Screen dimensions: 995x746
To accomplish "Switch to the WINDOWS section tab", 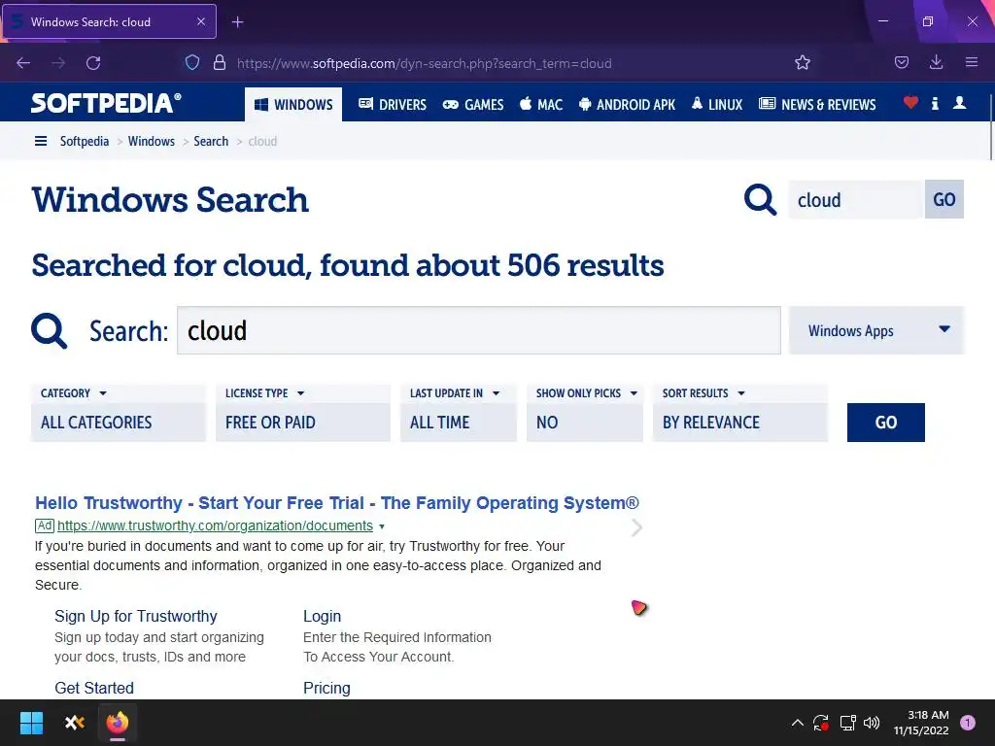I will 293,104.
